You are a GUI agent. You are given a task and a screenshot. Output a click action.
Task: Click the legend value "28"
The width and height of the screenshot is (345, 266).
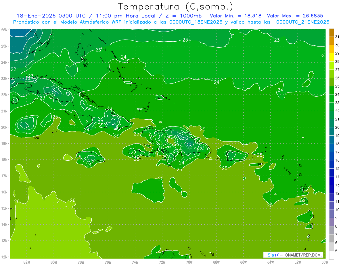337,61
